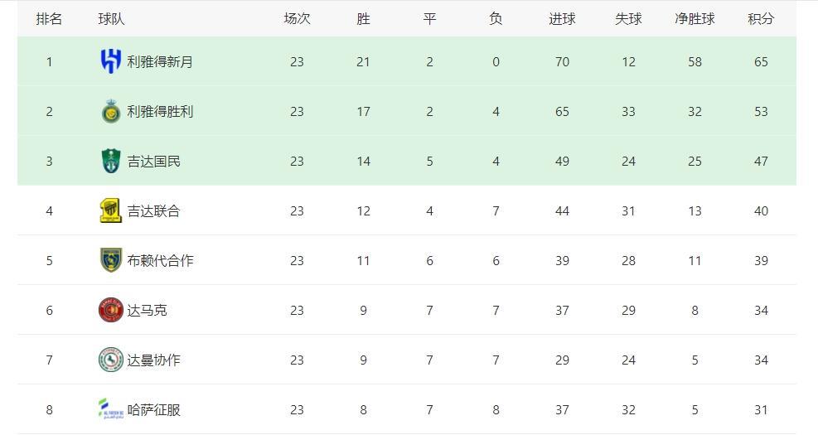Click the 布赖代合作 team badge

pos(110,260)
